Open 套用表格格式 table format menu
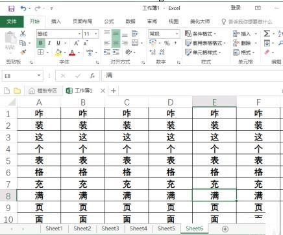The width and height of the screenshot is (283, 235). 205,43
